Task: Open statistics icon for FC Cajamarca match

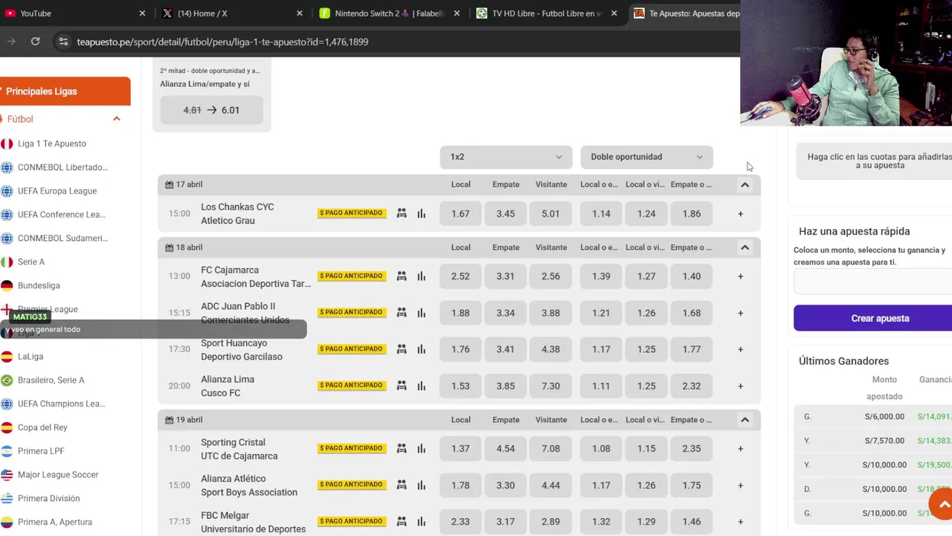Action: tap(422, 276)
